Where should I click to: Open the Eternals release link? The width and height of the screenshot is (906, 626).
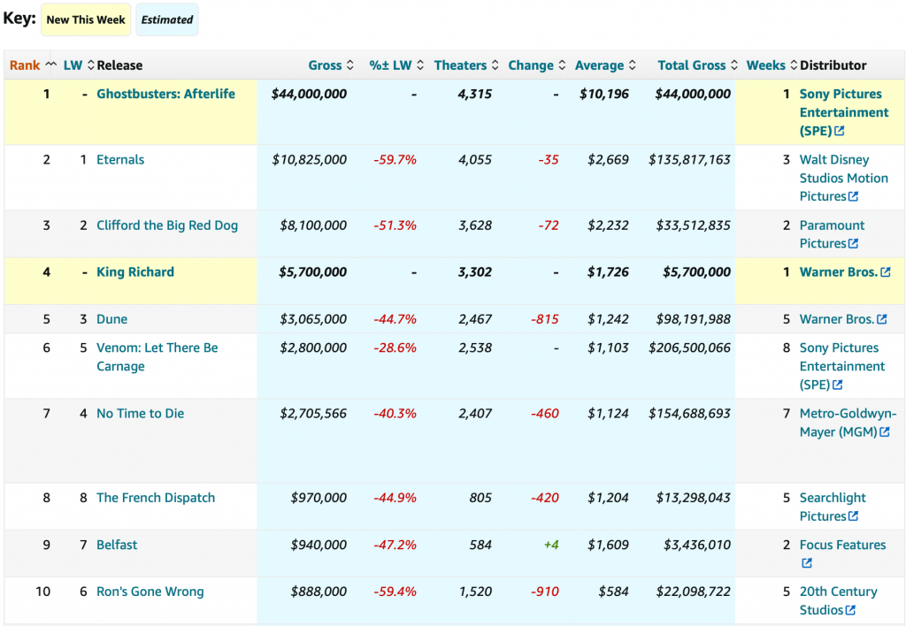click(120, 160)
